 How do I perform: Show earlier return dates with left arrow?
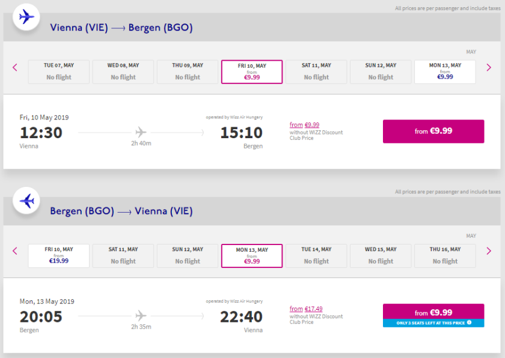click(x=15, y=251)
